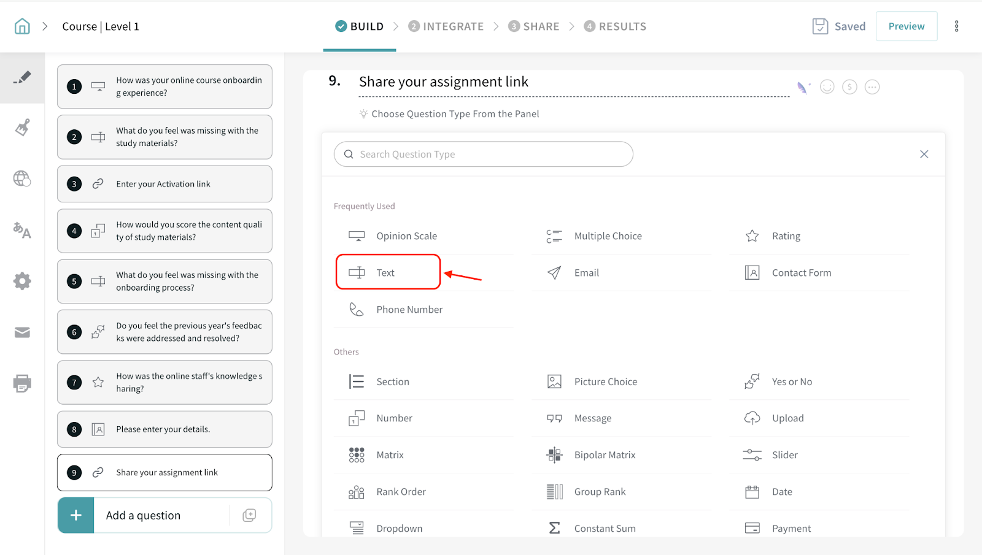Go to the RESULTS tab
Viewport: 982px width, 555px height.
point(615,26)
